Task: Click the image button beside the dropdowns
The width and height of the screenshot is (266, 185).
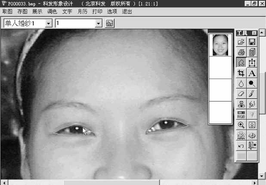Action: coord(110,23)
